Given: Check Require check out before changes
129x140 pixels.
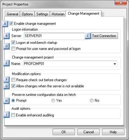Looking at the screenshot, I should coord(13,80).
